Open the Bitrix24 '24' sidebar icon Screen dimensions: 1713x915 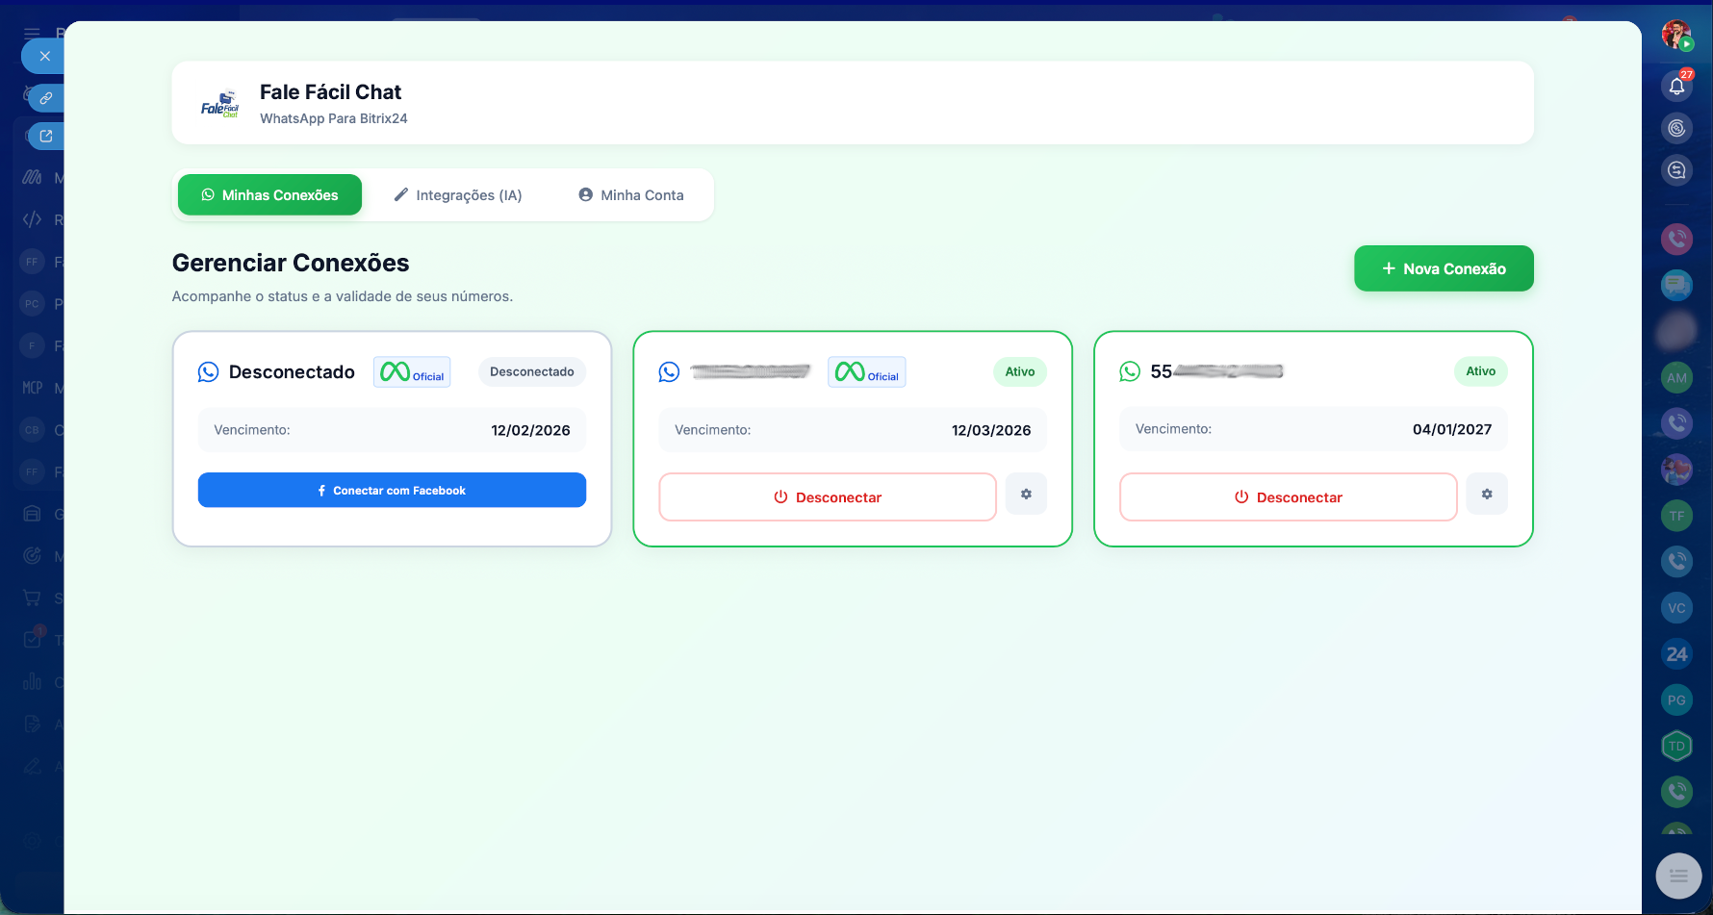[x=1676, y=654]
